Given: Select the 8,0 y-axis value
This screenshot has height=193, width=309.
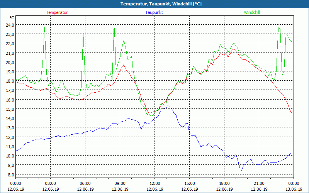Looking at the screenshot, I should tap(11, 174).
